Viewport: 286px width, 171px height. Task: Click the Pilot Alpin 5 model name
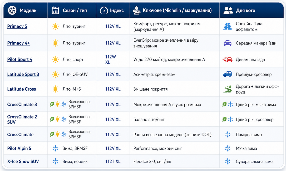(x=19, y=148)
